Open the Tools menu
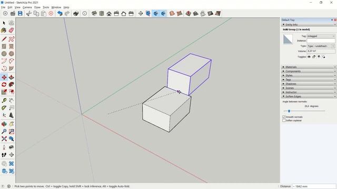The width and height of the screenshot is (337, 189). 46,7
